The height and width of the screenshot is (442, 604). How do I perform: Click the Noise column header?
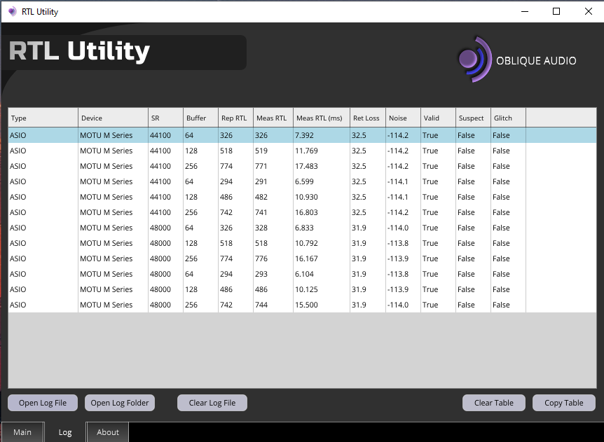[404, 118]
